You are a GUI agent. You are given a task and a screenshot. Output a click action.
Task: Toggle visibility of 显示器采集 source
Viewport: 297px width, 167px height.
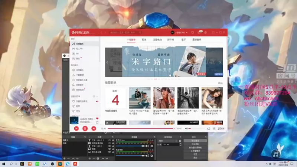pos(110,152)
